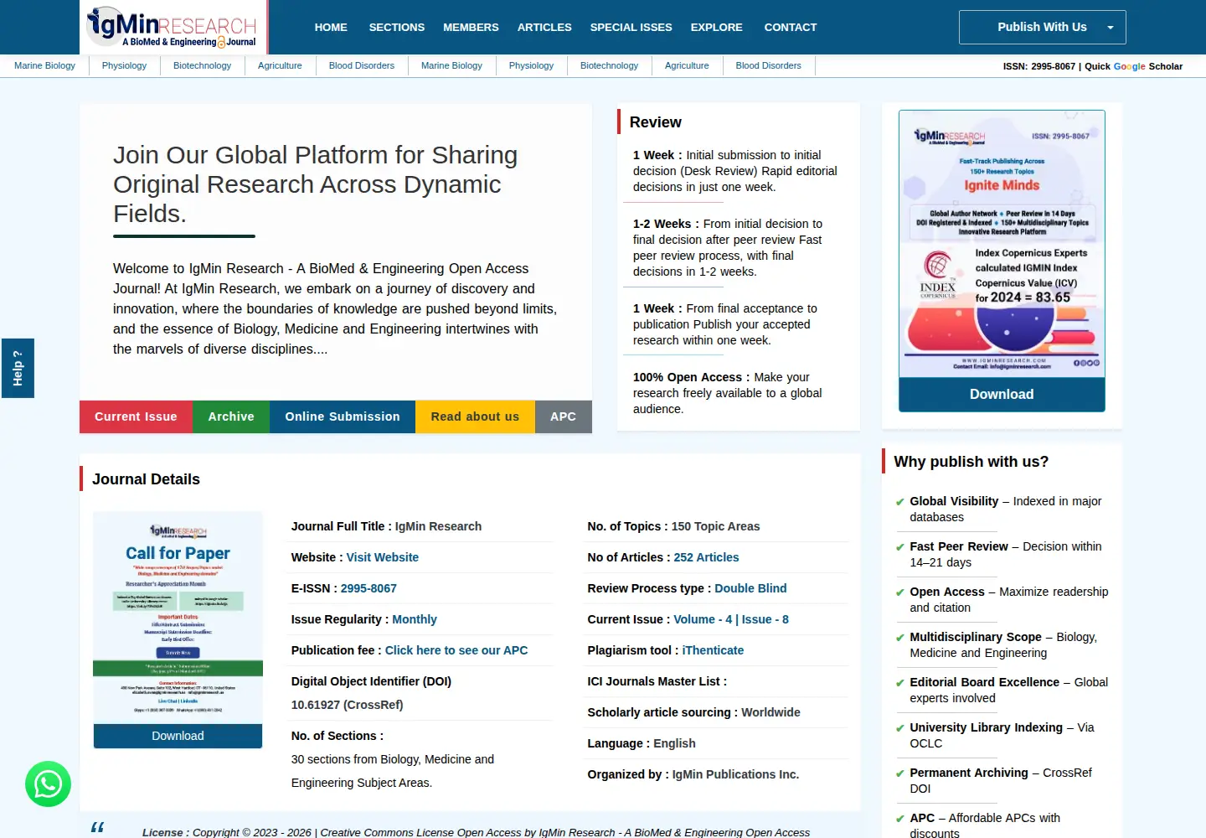Open the EXPLORE menu
1206x838 pixels.
point(716,27)
